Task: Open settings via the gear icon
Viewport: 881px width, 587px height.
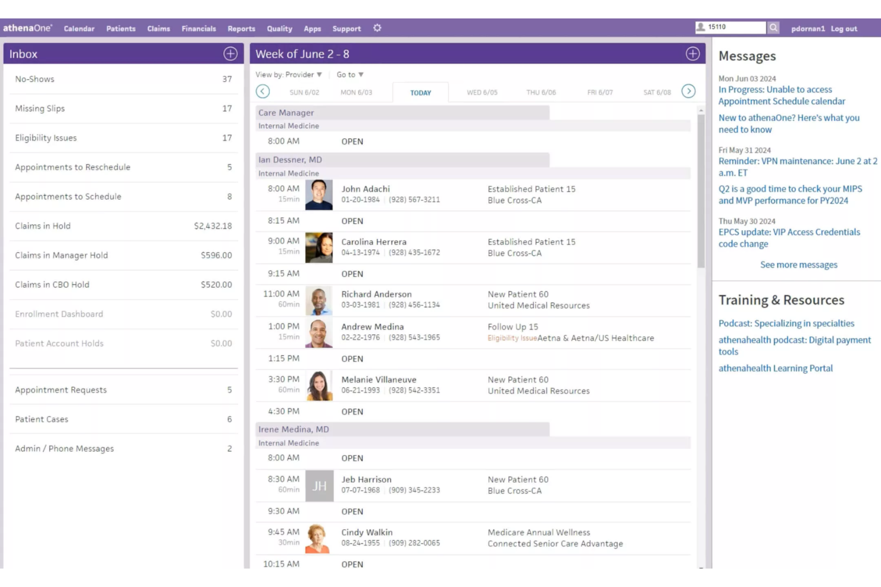Action: pyautogui.click(x=377, y=28)
